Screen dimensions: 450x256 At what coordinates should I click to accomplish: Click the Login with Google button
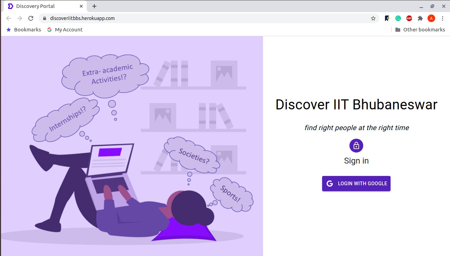(356, 184)
